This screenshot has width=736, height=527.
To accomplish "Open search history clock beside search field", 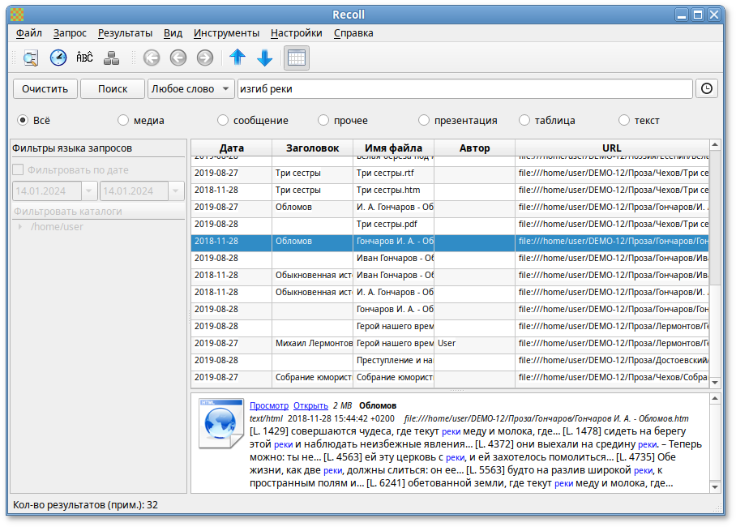I will pos(707,88).
